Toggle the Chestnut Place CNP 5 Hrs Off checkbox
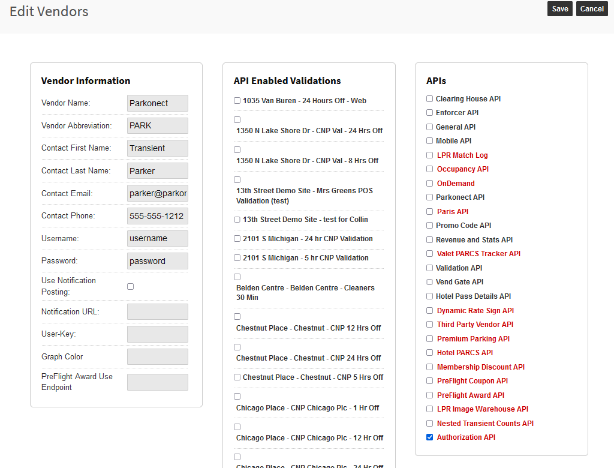The image size is (614, 468). pyautogui.click(x=237, y=377)
